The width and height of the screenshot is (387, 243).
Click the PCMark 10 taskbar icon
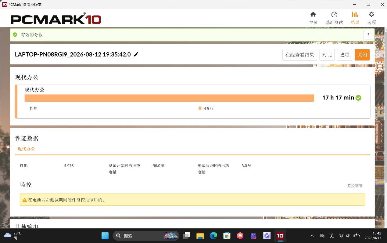[x=280, y=236]
